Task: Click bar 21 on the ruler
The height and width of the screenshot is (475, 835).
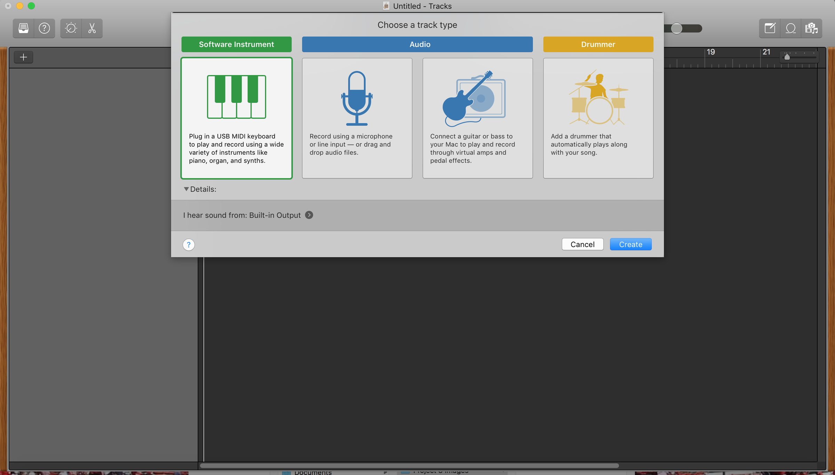Action: pyautogui.click(x=766, y=52)
